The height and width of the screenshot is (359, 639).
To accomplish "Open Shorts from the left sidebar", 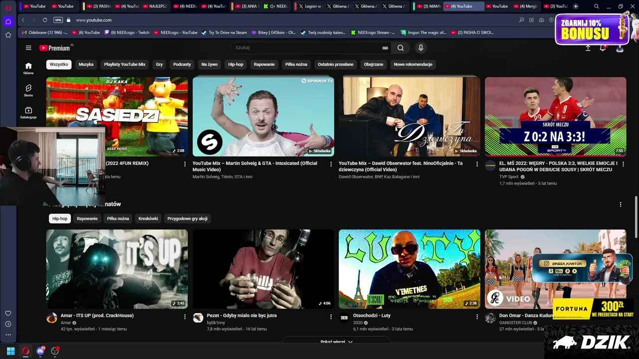I will (28, 90).
